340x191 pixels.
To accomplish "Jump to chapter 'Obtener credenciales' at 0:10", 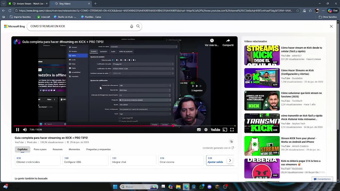I will (x=37, y=160).
